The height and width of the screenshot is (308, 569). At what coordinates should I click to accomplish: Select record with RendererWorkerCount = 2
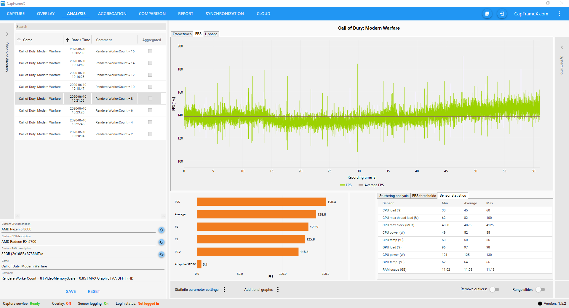[90, 134]
